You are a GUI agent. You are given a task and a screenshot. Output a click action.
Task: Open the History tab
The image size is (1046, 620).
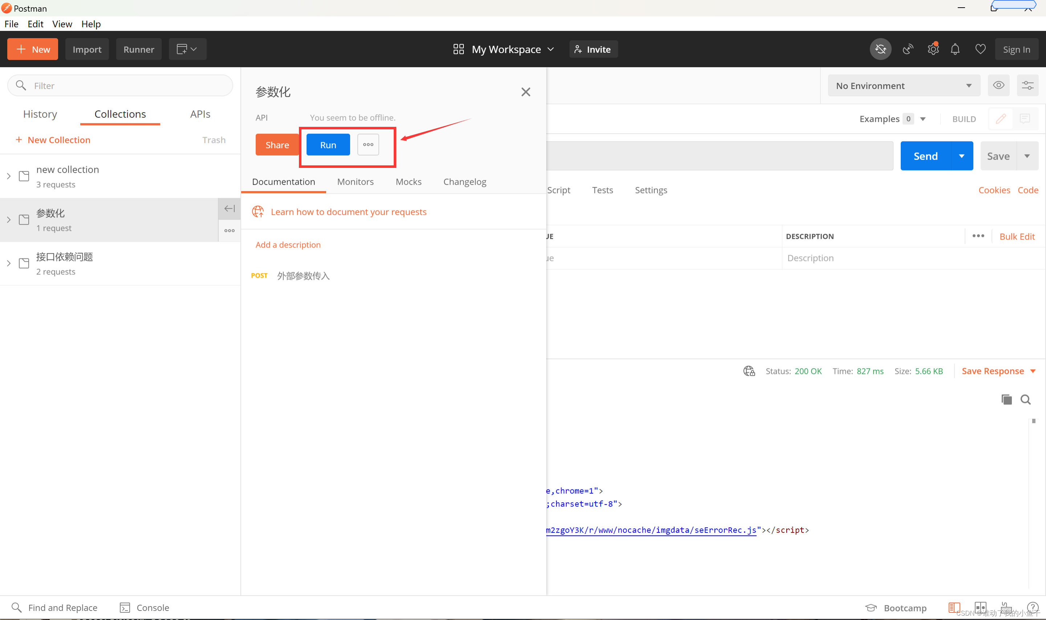point(40,114)
